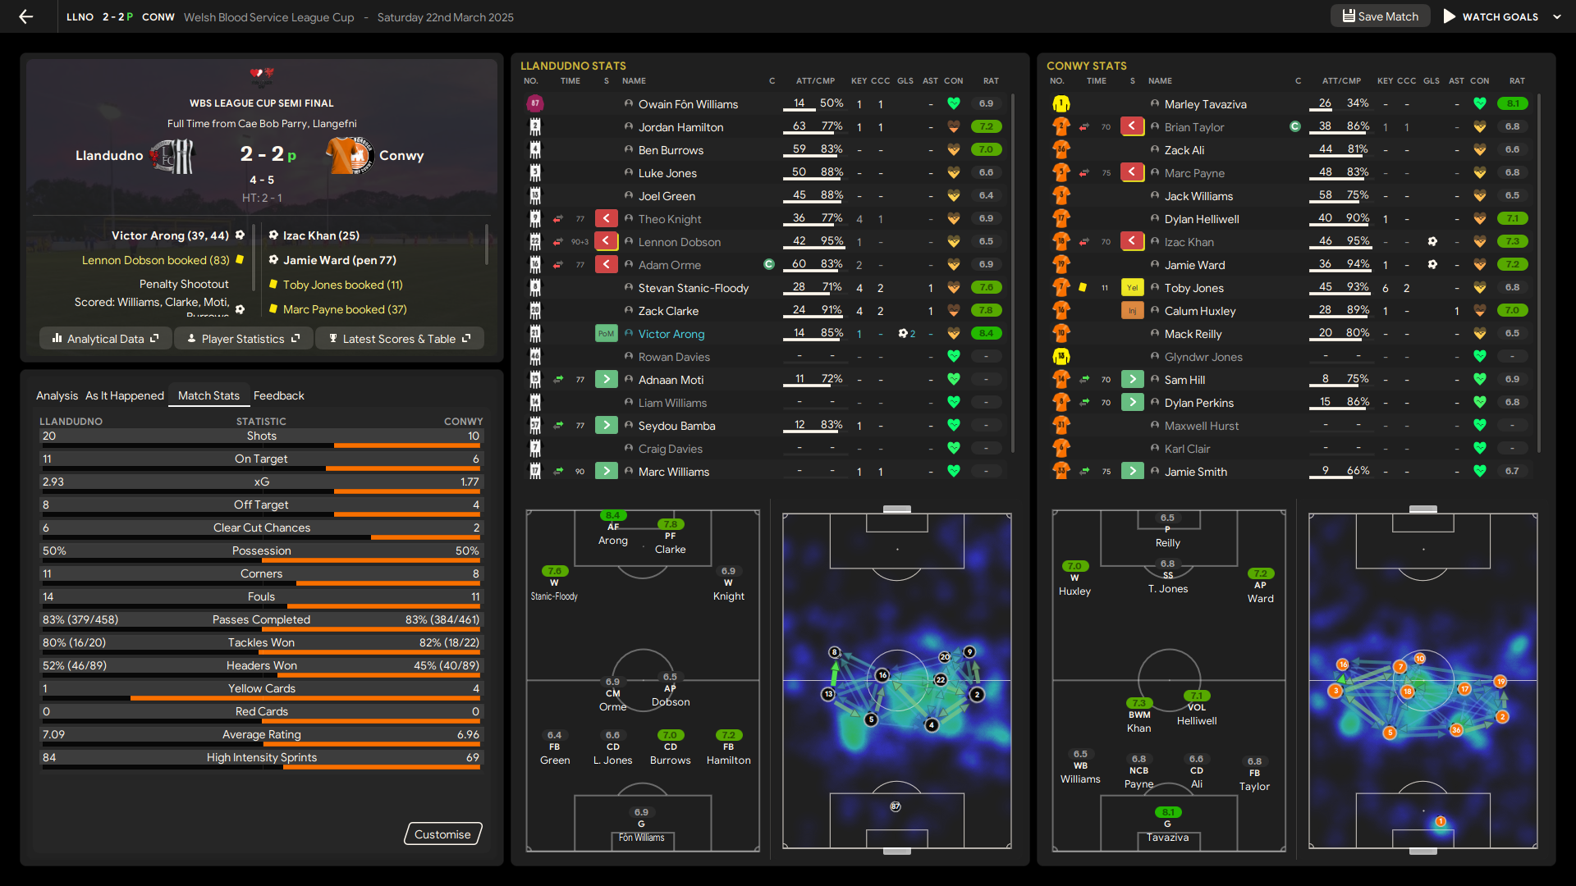The image size is (1576, 886).
Task: Click the Customise button under match stats
Action: click(442, 834)
